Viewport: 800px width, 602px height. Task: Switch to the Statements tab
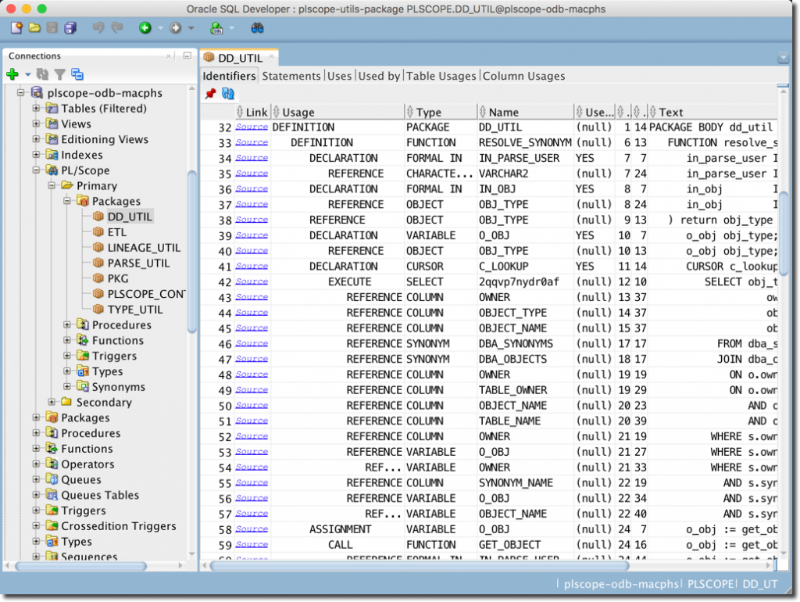coord(291,76)
